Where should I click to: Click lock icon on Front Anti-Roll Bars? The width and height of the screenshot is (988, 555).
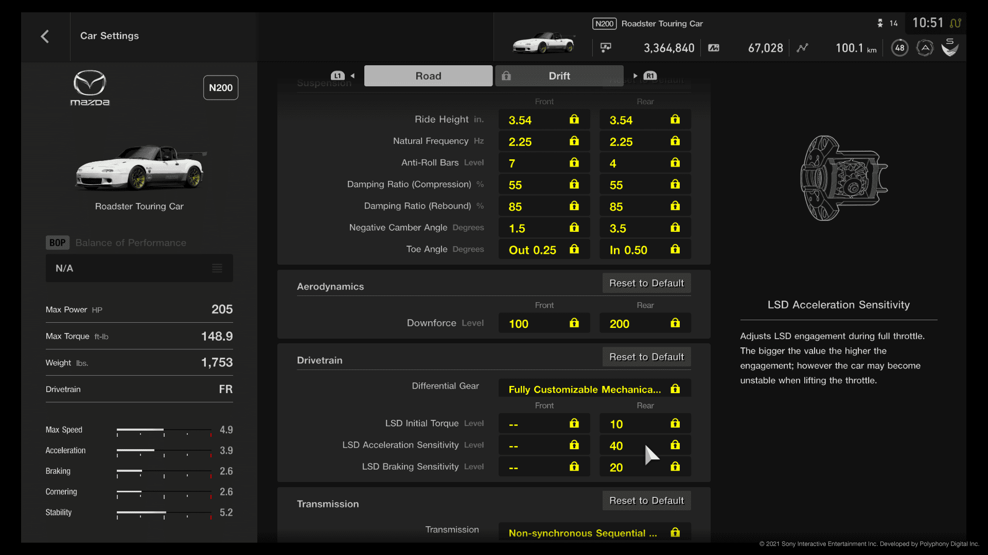tap(574, 163)
